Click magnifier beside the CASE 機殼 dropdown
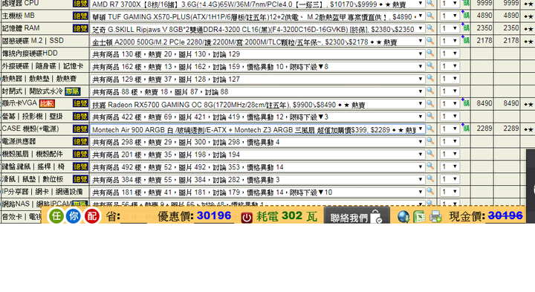 430,129
